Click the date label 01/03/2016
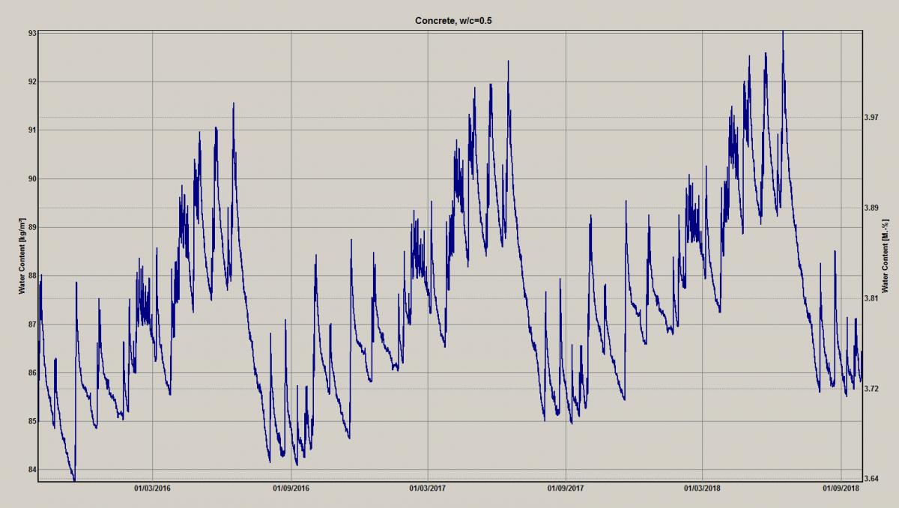The image size is (899, 508). (153, 489)
